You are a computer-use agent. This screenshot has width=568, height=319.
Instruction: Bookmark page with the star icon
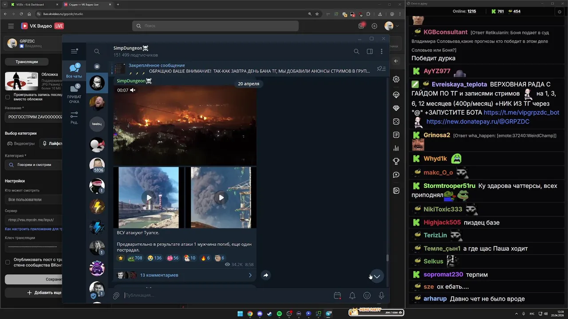317,14
